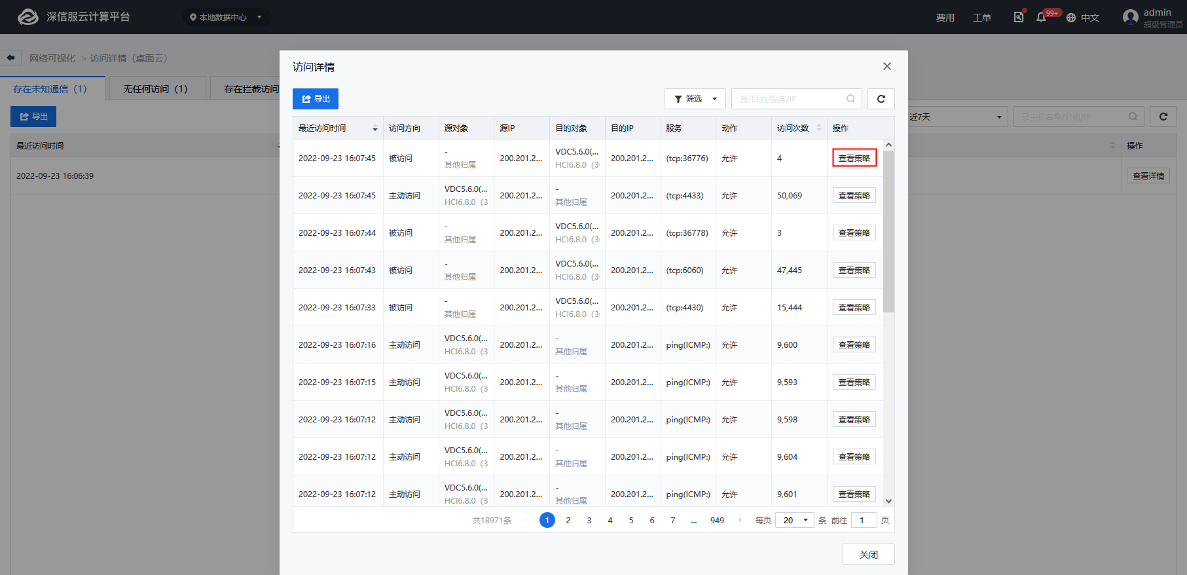
Task: Click the previous page arrow
Action: [526, 520]
